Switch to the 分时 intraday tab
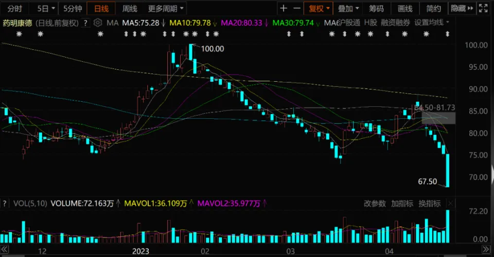Viewport: 494px width, 257px height. [15, 9]
